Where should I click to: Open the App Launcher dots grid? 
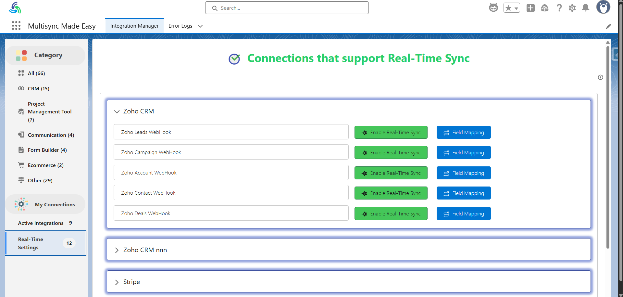[16, 26]
